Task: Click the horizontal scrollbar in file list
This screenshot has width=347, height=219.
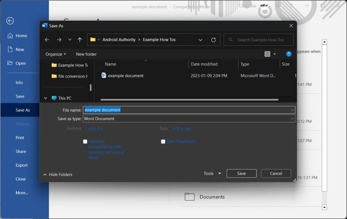Action: point(189,100)
